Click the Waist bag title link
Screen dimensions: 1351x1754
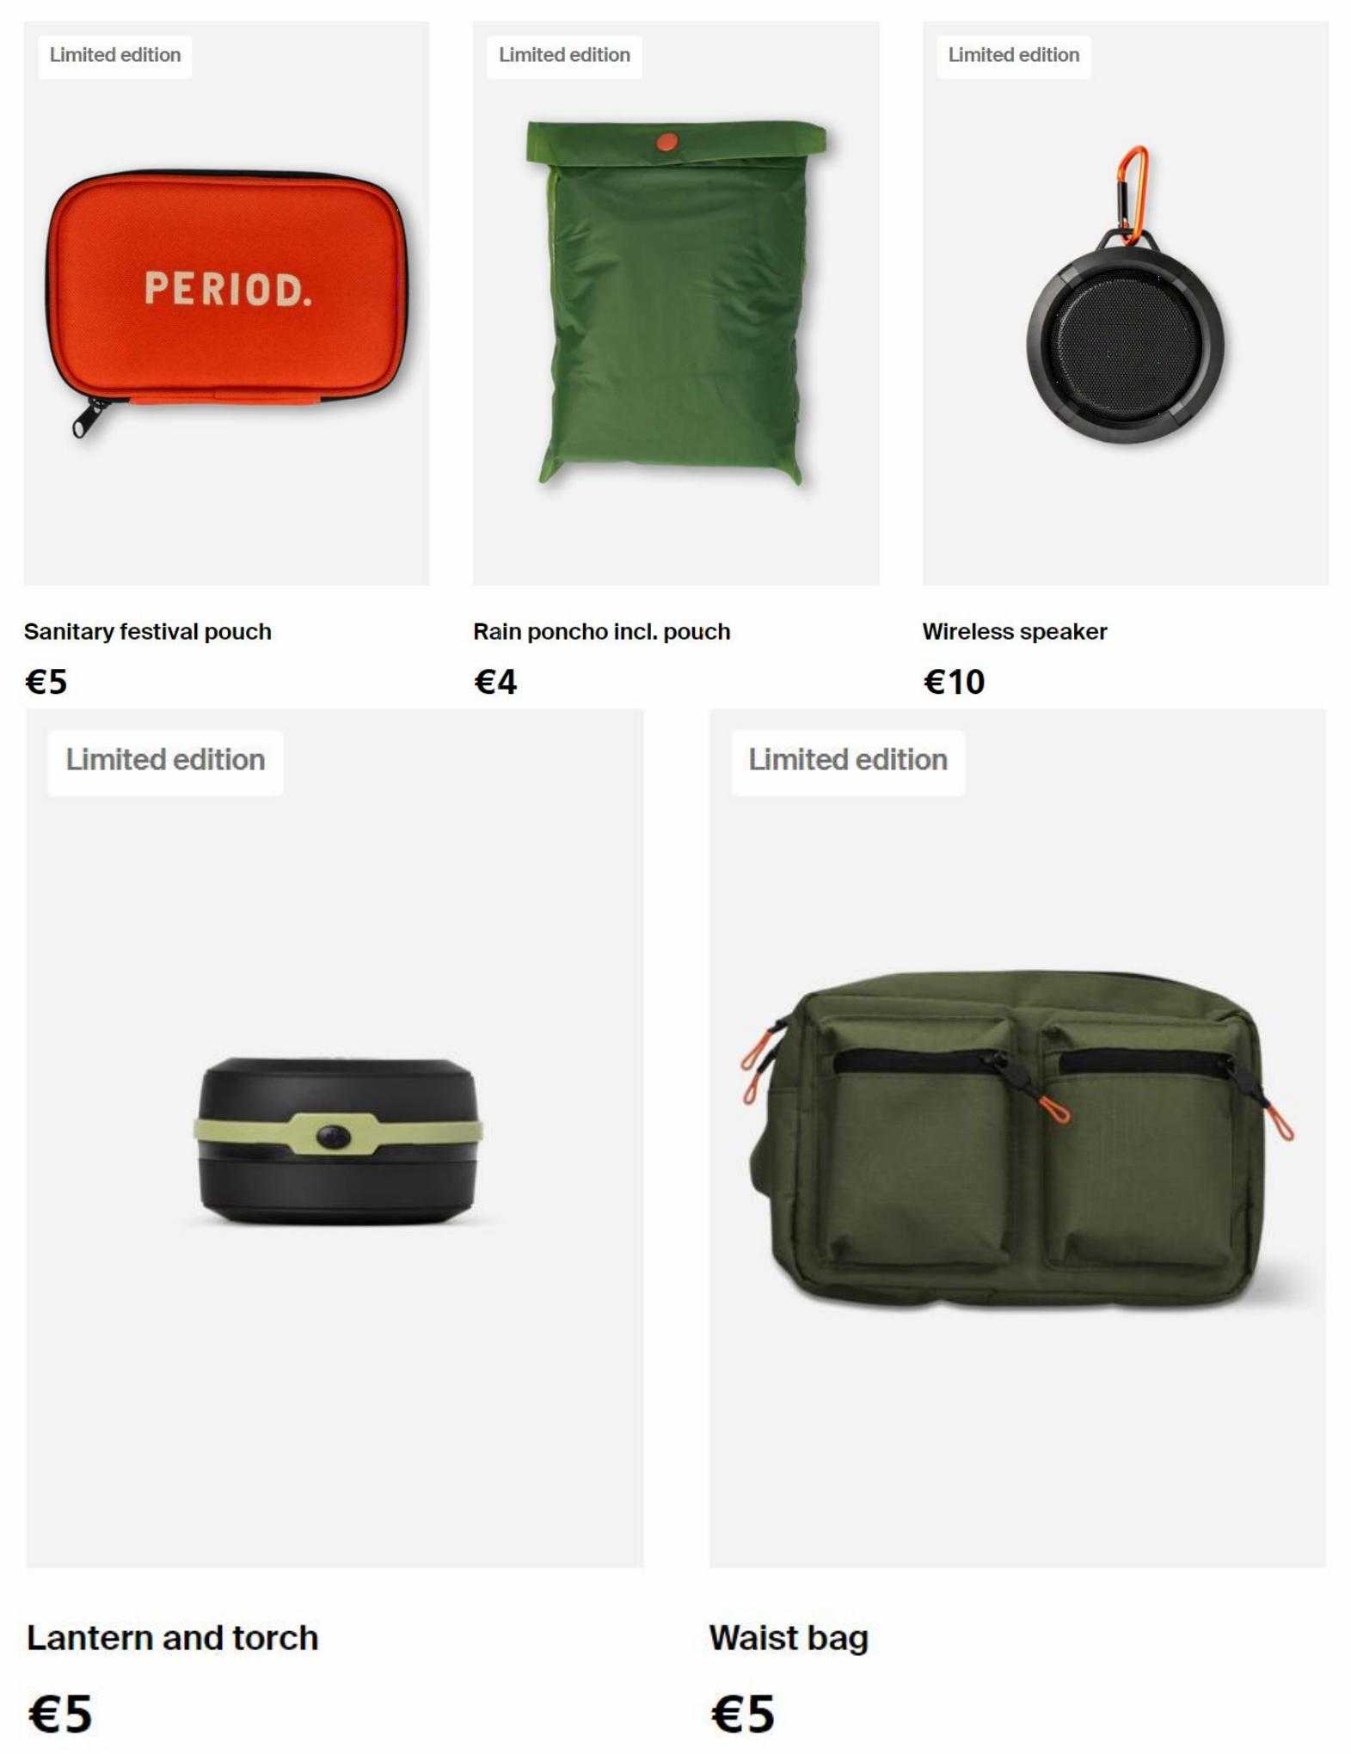coord(789,1638)
